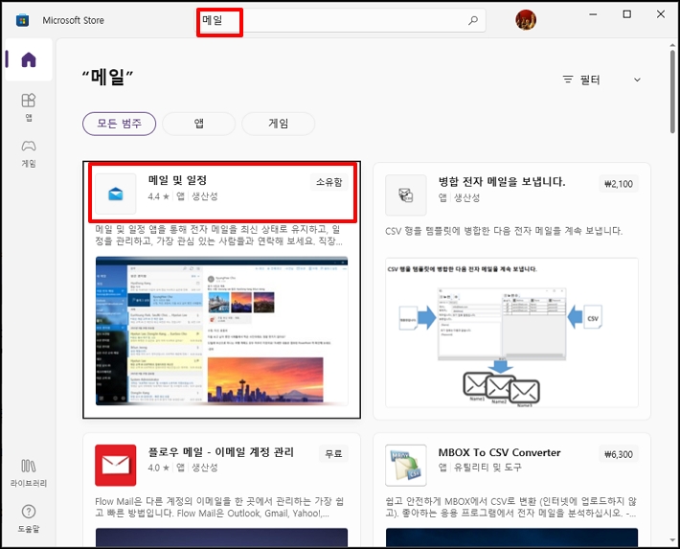This screenshot has width=680, height=549.
Task: Click the MBOX converter description text
Action: pos(510,507)
